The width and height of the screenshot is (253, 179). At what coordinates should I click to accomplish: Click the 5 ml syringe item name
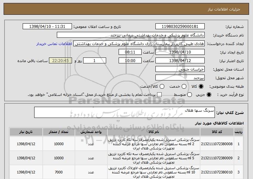[x=154, y=158]
